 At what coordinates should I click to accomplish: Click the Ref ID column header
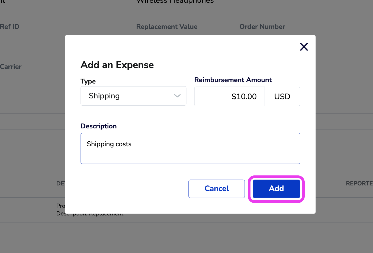tap(9, 27)
